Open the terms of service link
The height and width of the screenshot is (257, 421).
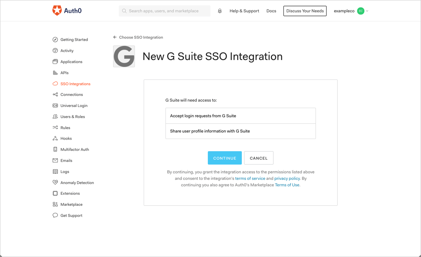coord(250,178)
